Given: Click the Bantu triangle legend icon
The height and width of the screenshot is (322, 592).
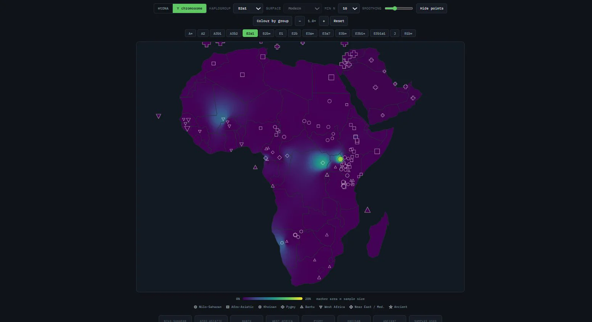Looking at the screenshot, I should 302,307.
